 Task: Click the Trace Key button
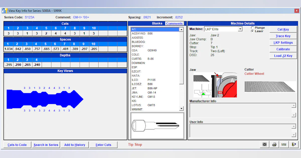[283, 36]
